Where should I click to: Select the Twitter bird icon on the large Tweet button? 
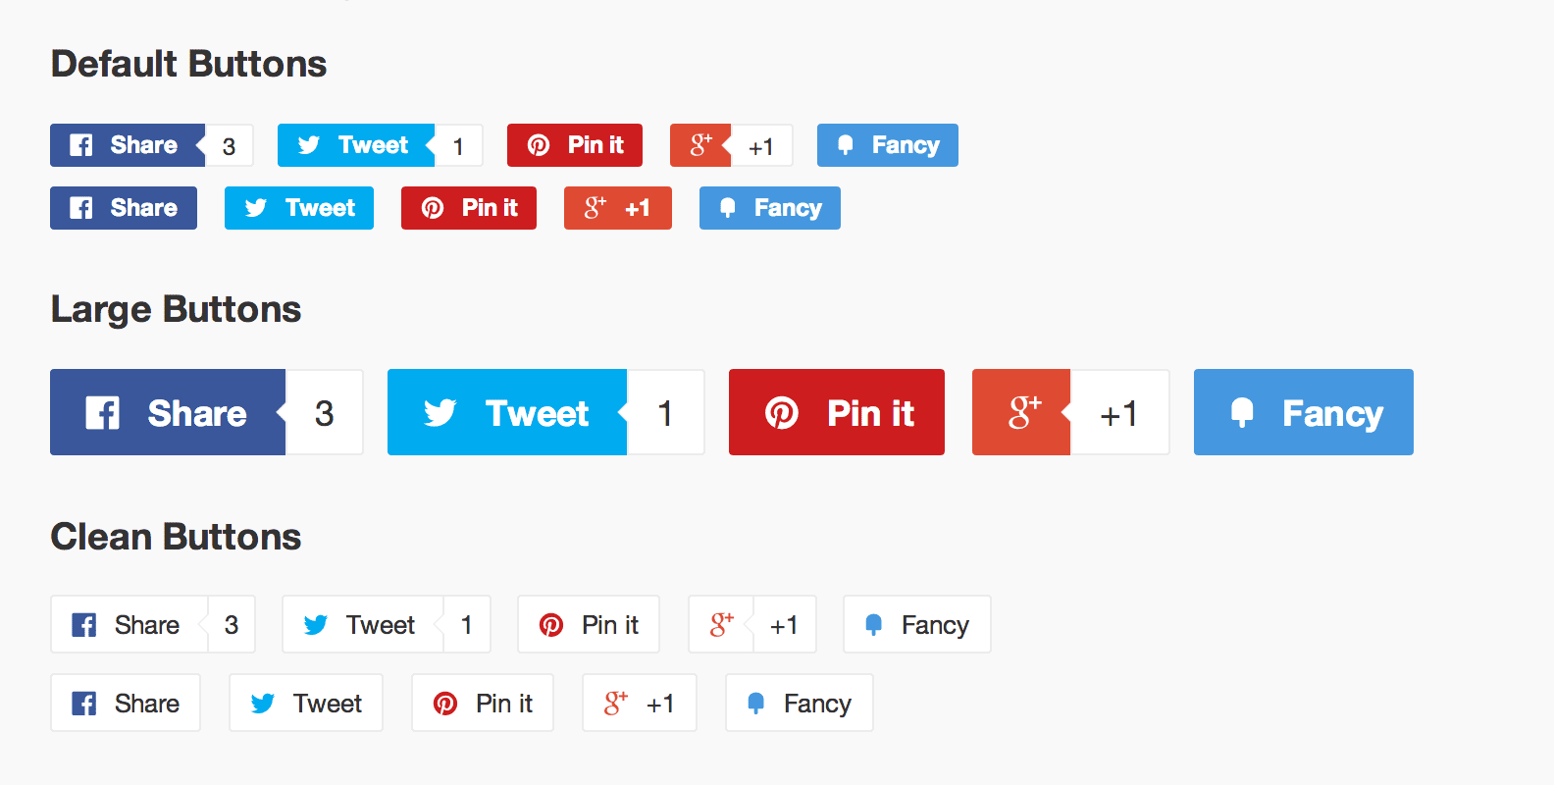click(440, 412)
